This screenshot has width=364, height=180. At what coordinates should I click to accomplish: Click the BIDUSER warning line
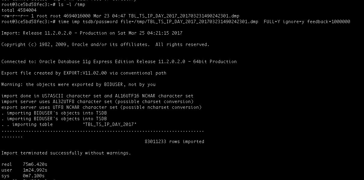[78, 84]
